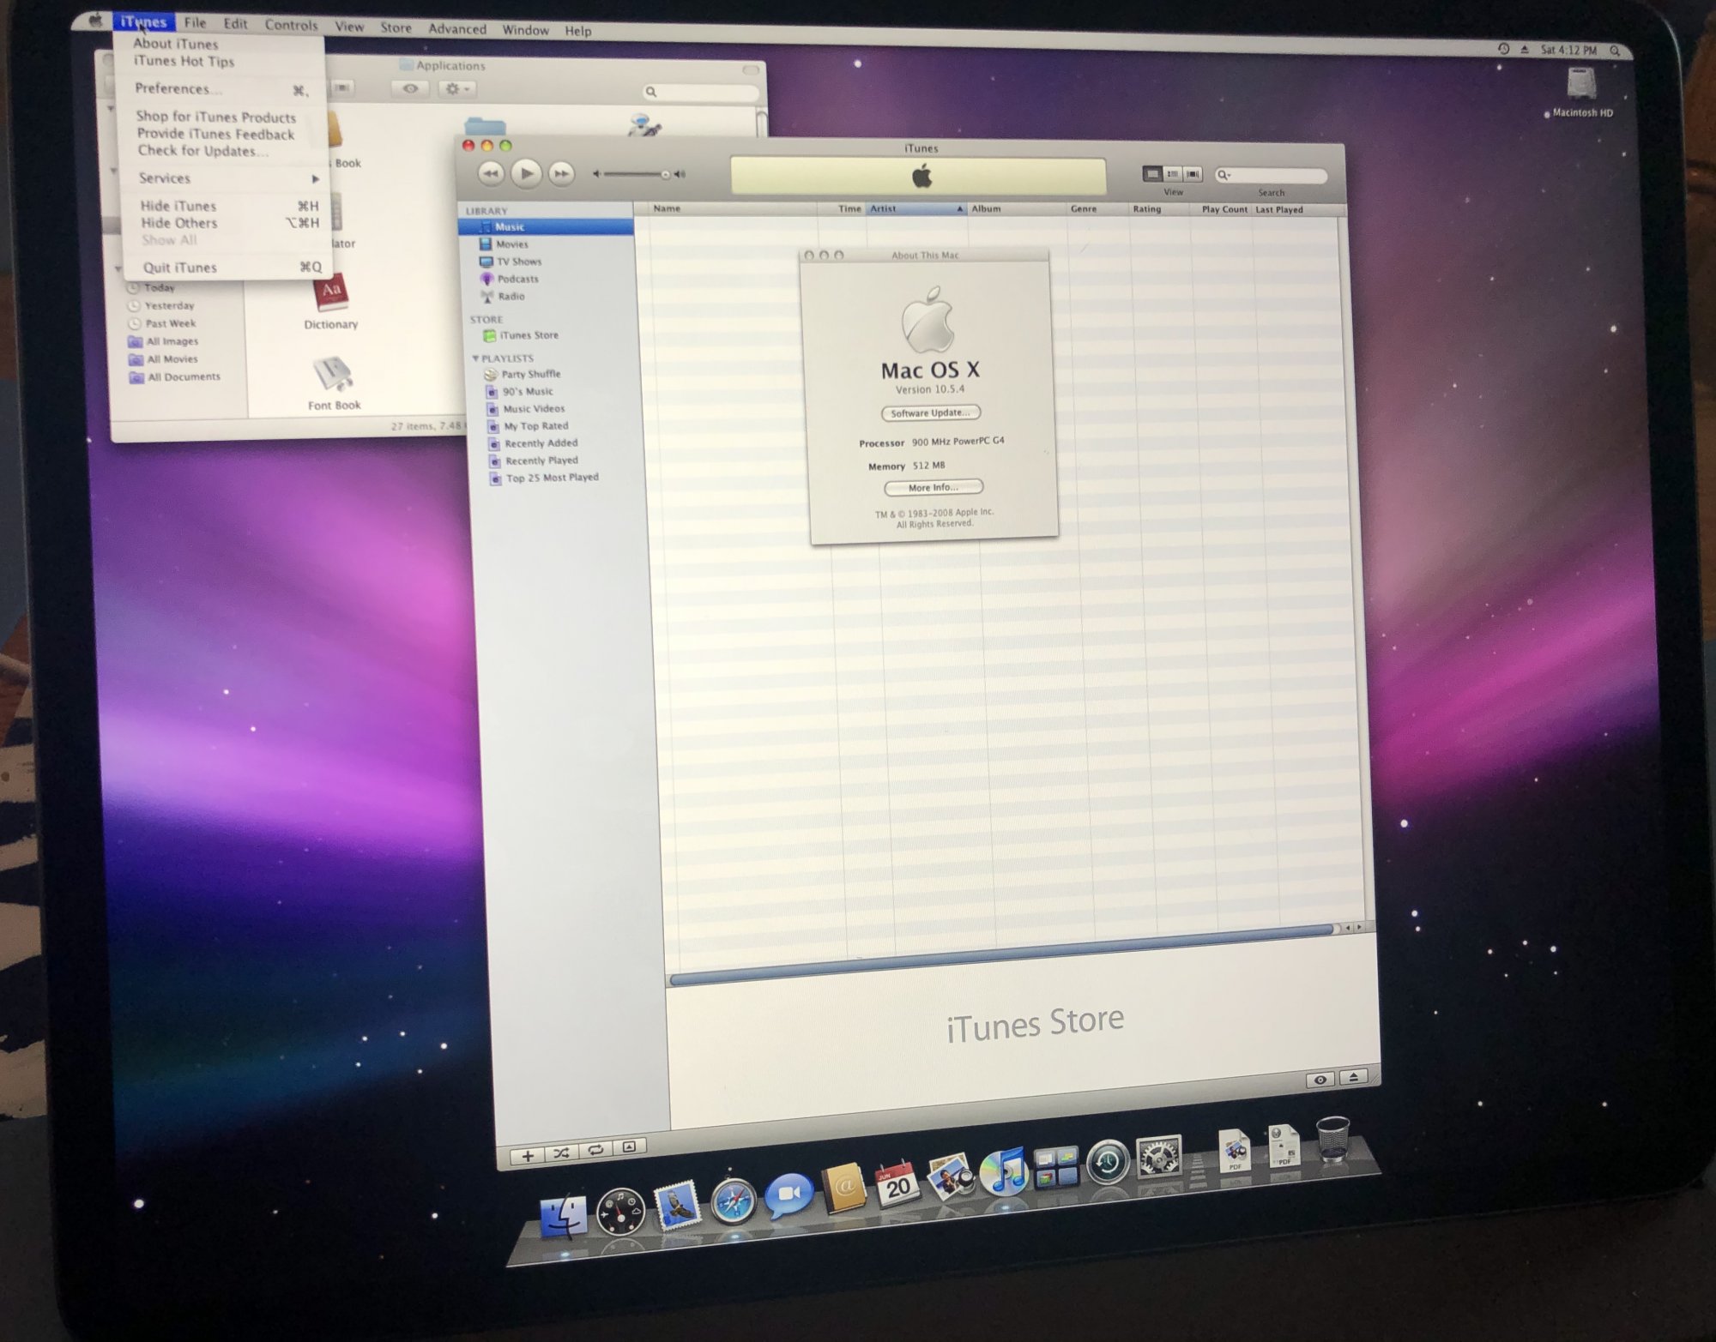The height and width of the screenshot is (1342, 1716).
Task: Open the Trash in the Dock
Action: tap(1332, 1140)
